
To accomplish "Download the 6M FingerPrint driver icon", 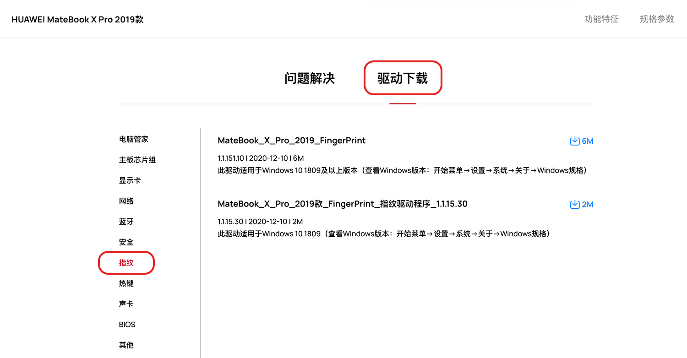I will pyautogui.click(x=575, y=141).
